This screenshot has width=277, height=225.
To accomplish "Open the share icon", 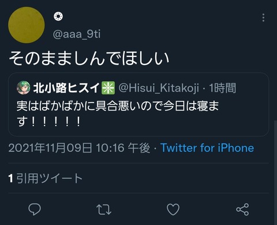I will click(x=242, y=209).
